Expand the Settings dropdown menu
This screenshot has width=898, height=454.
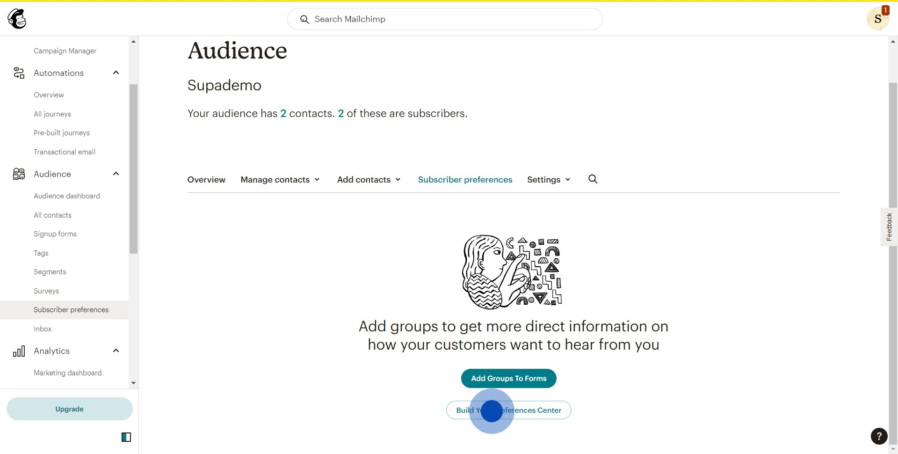click(548, 180)
